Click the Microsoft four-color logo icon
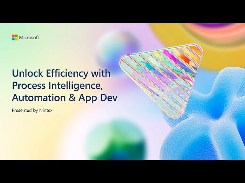245x183 pixels. tap(15, 37)
